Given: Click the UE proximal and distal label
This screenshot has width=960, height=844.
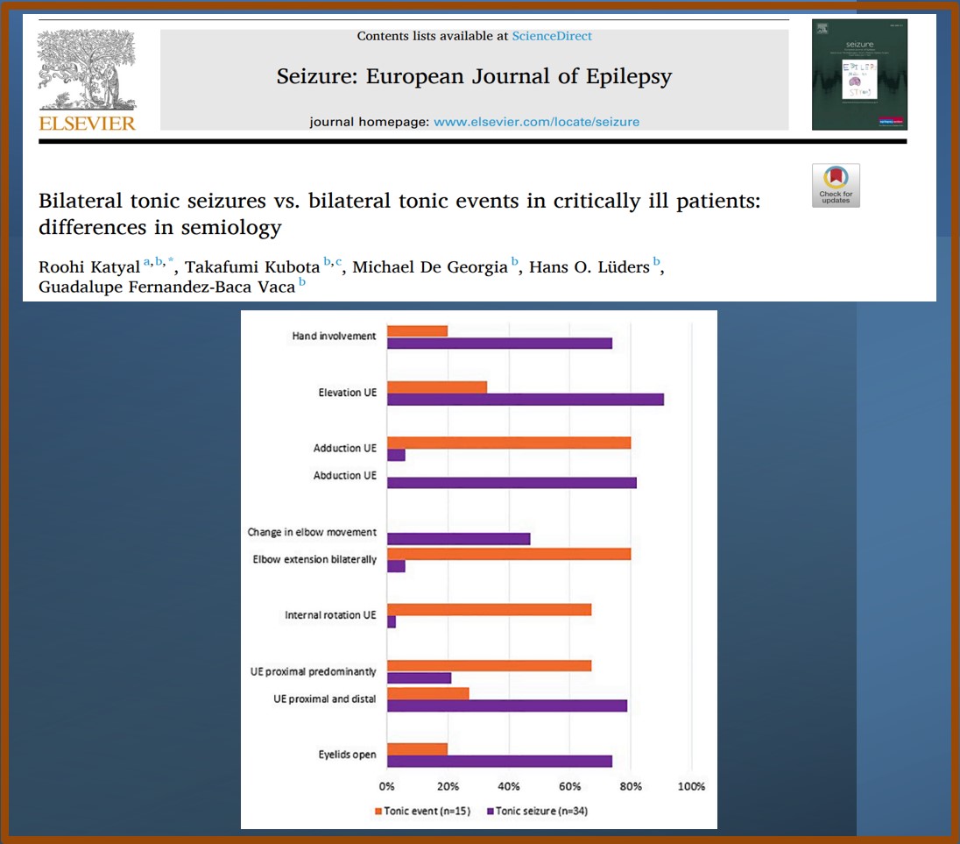Looking at the screenshot, I should [x=324, y=699].
